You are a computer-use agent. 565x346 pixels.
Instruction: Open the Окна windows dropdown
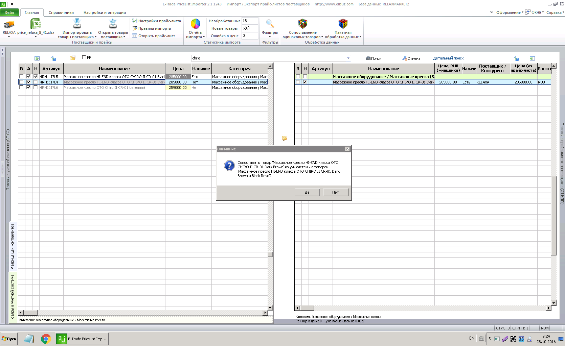click(534, 12)
